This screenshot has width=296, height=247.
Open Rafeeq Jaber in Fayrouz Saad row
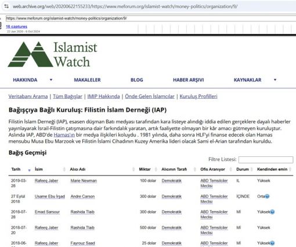(46, 243)
